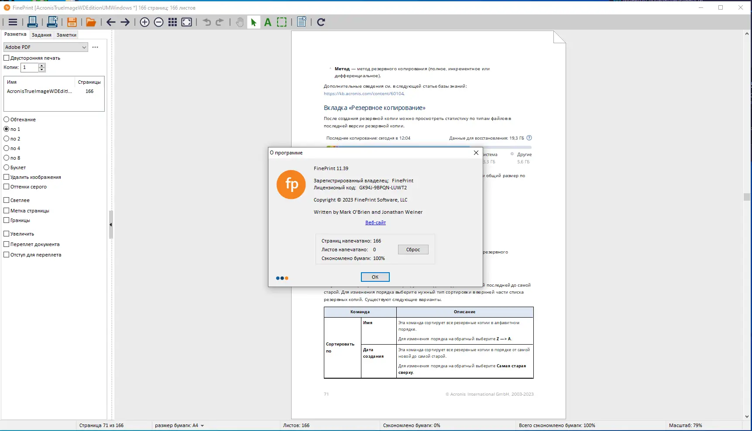Open the Adobe PDF printer dropdown
The width and height of the screenshot is (752, 431).
tap(46, 47)
